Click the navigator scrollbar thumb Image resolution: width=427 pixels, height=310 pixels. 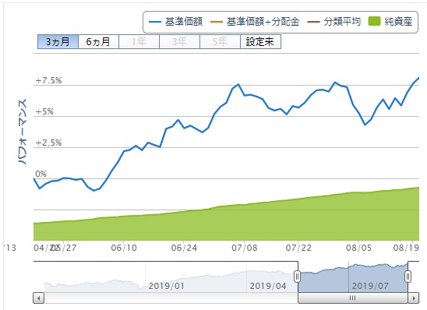click(353, 298)
